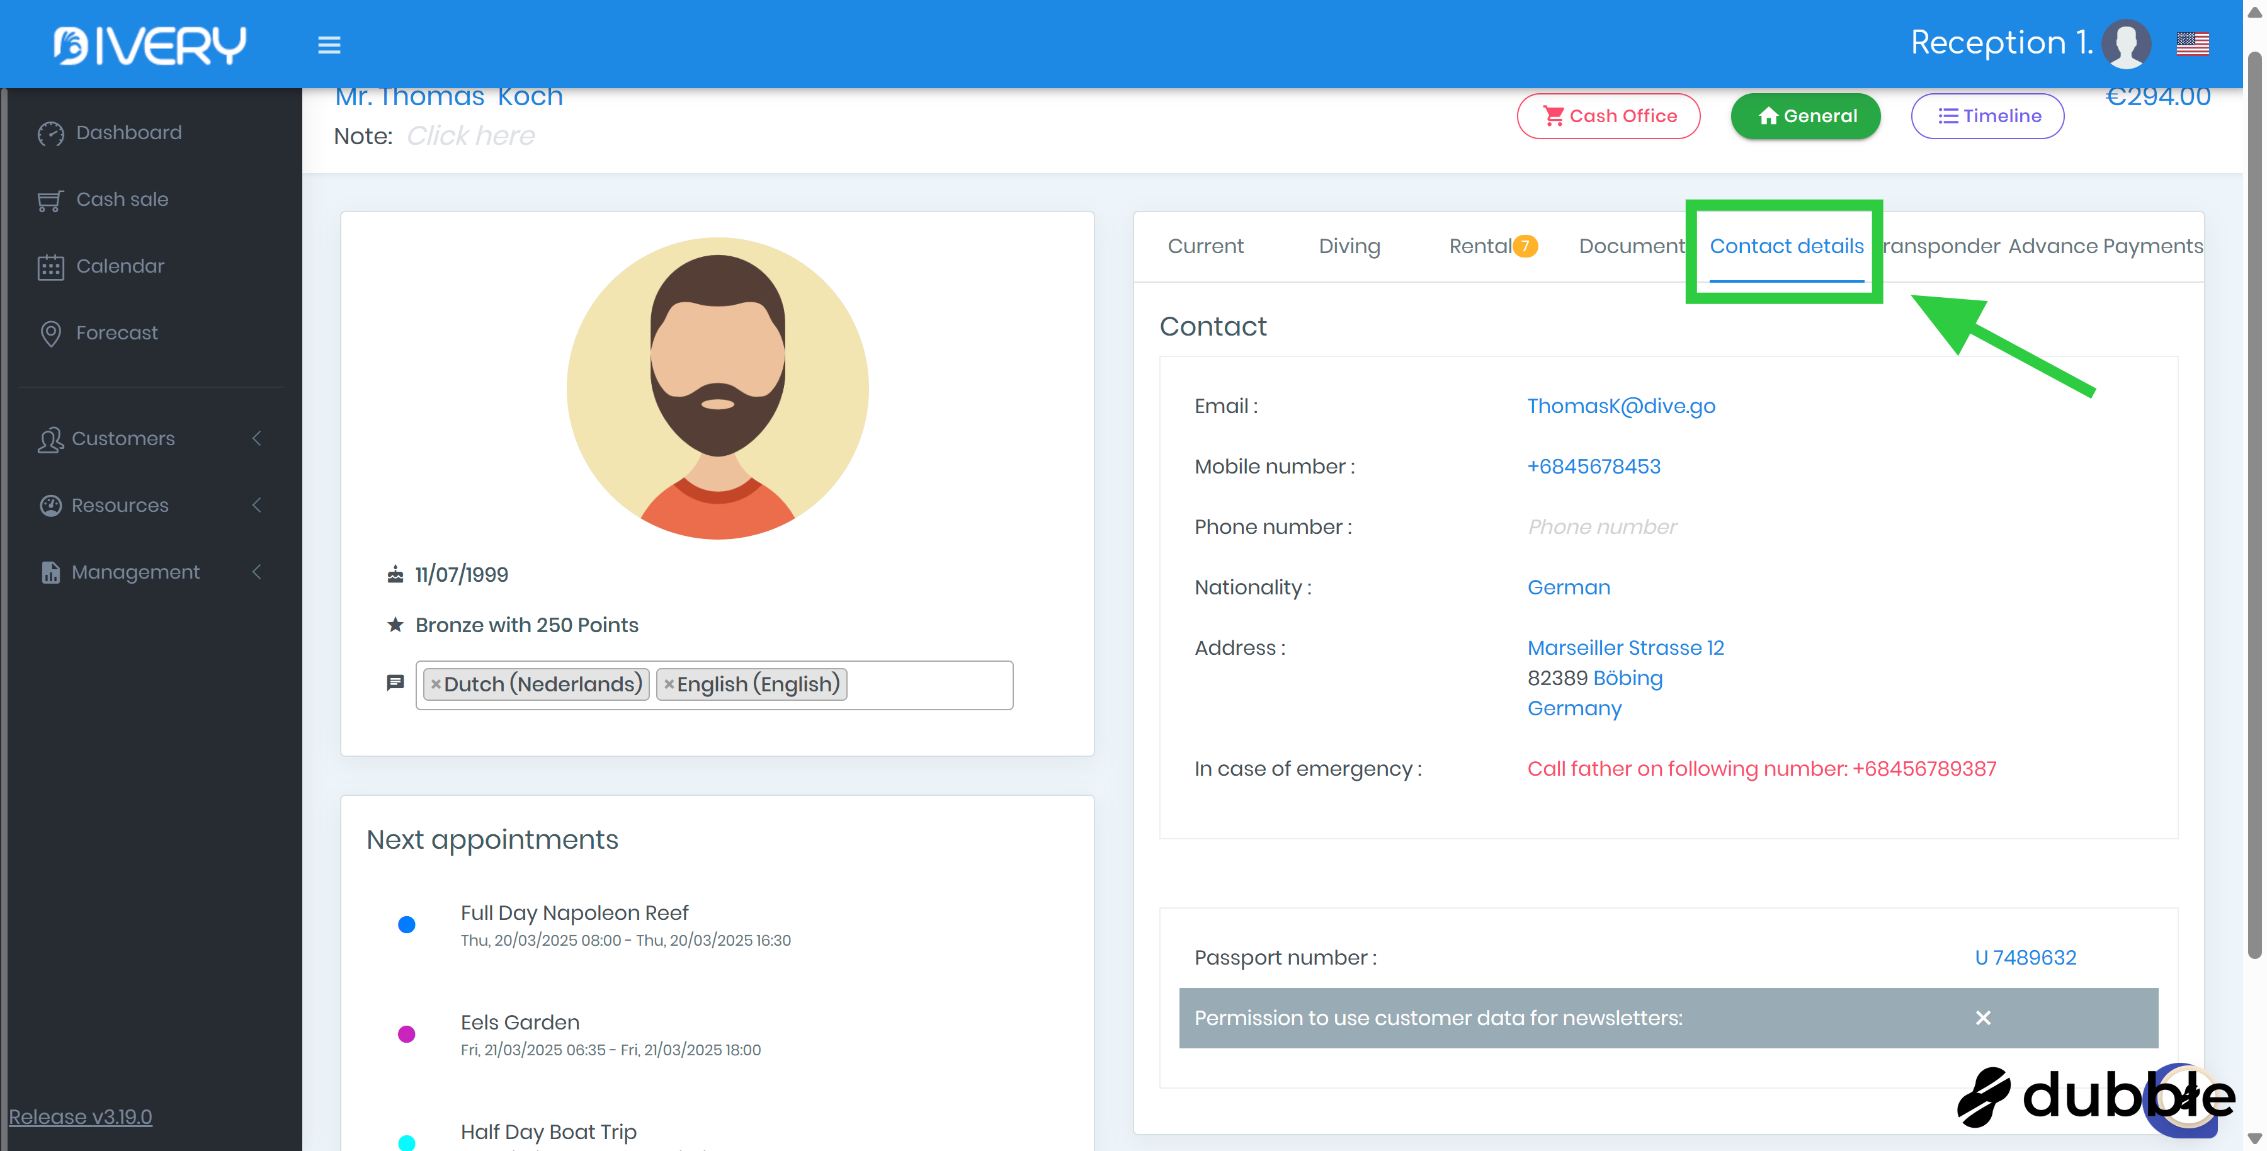Open the Dashboard sidebar icon

(51, 133)
